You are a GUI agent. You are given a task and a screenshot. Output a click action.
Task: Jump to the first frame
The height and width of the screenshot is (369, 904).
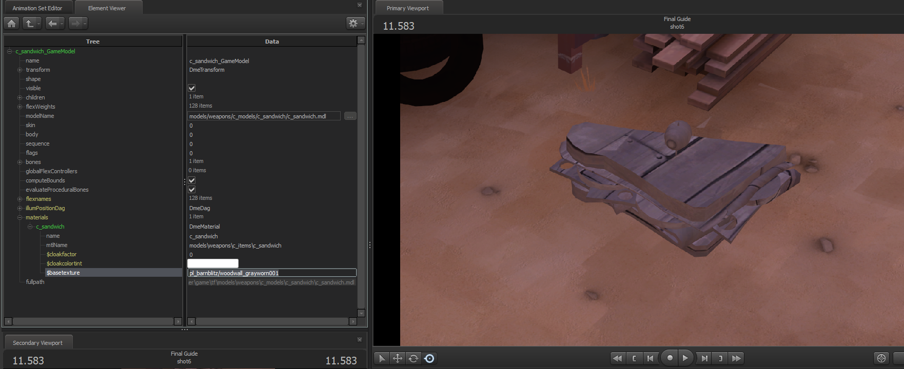point(618,358)
